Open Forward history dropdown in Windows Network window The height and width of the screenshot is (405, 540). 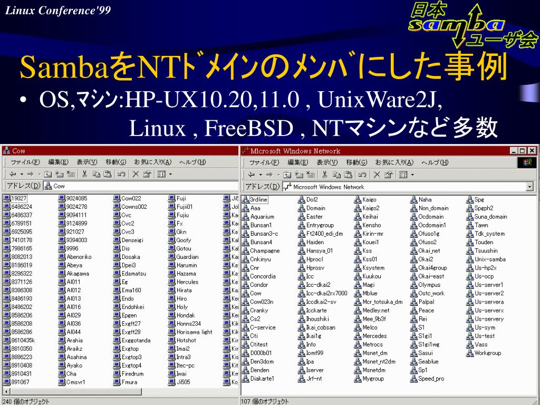tap(278, 175)
